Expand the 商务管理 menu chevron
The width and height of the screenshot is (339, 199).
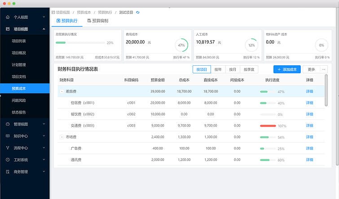click(44, 172)
